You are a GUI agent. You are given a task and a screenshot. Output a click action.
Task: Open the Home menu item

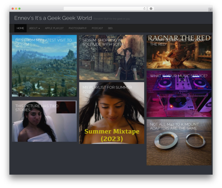(20, 28)
